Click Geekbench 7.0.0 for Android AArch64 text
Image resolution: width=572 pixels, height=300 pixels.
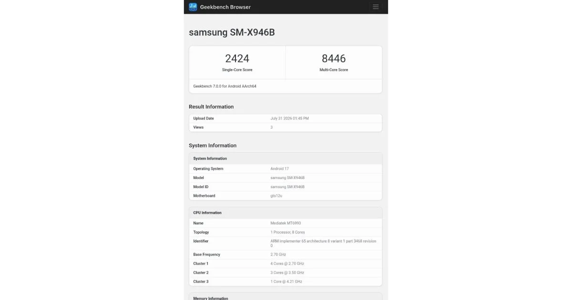225,86
